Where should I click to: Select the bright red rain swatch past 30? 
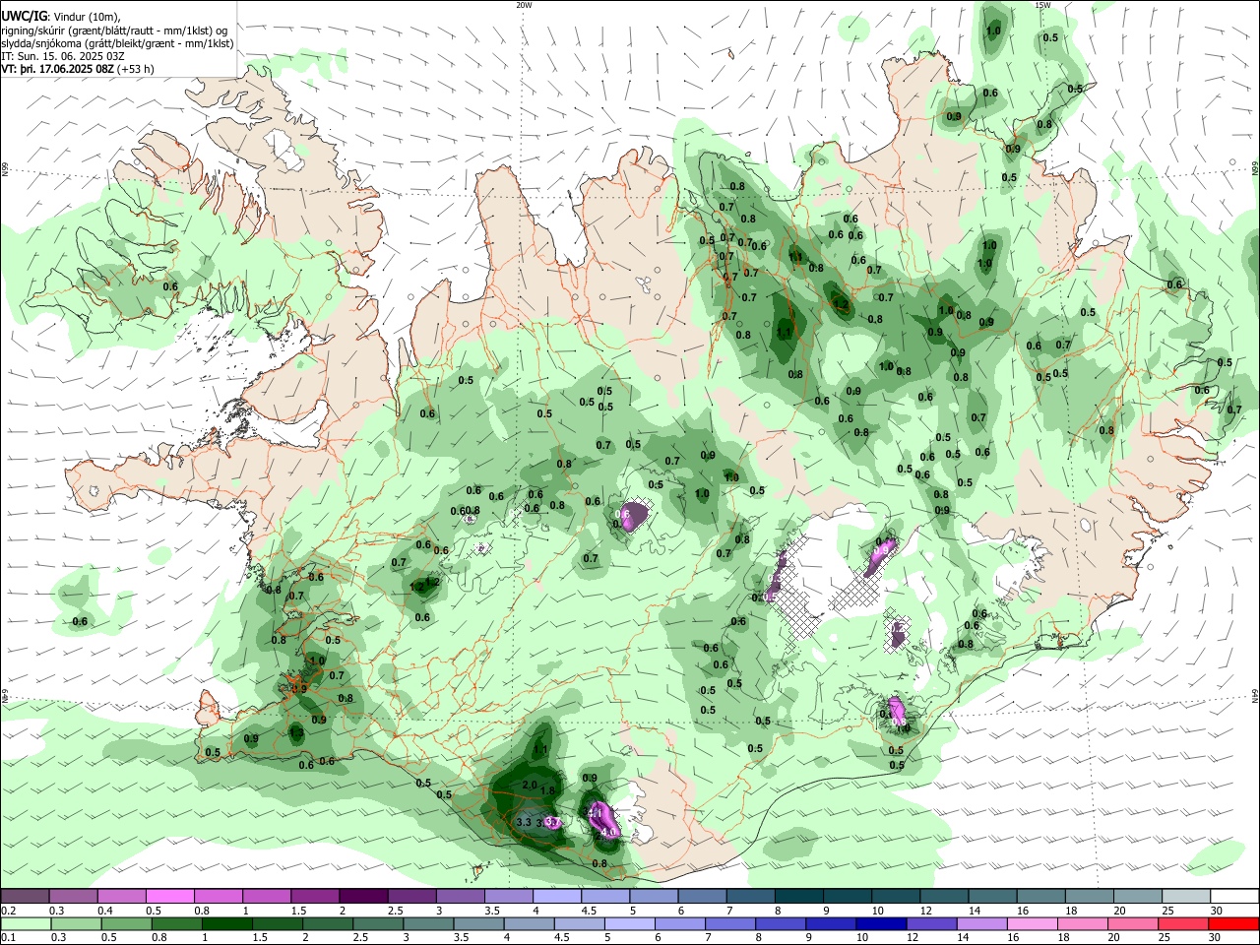[1234, 923]
